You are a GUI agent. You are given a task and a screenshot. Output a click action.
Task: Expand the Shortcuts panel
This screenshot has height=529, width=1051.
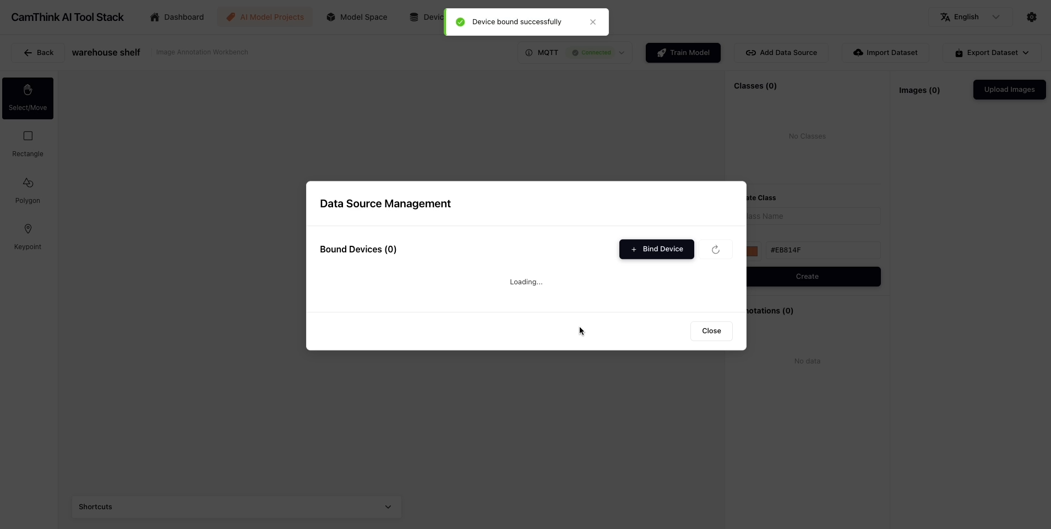click(x=236, y=507)
